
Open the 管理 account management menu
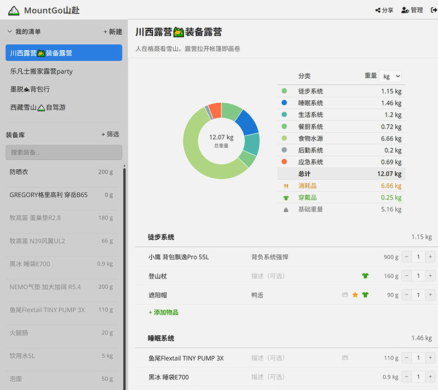click(x=412, y=10)
